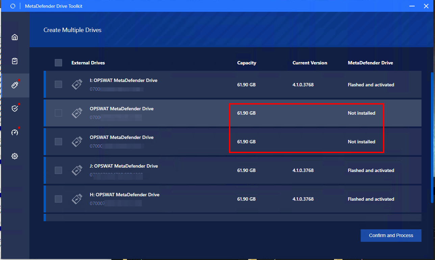The height and width of the screenshot is (260, 435).
Task: Click 61.90 GB capacity in drive H: row
Action: coord(246,199)
